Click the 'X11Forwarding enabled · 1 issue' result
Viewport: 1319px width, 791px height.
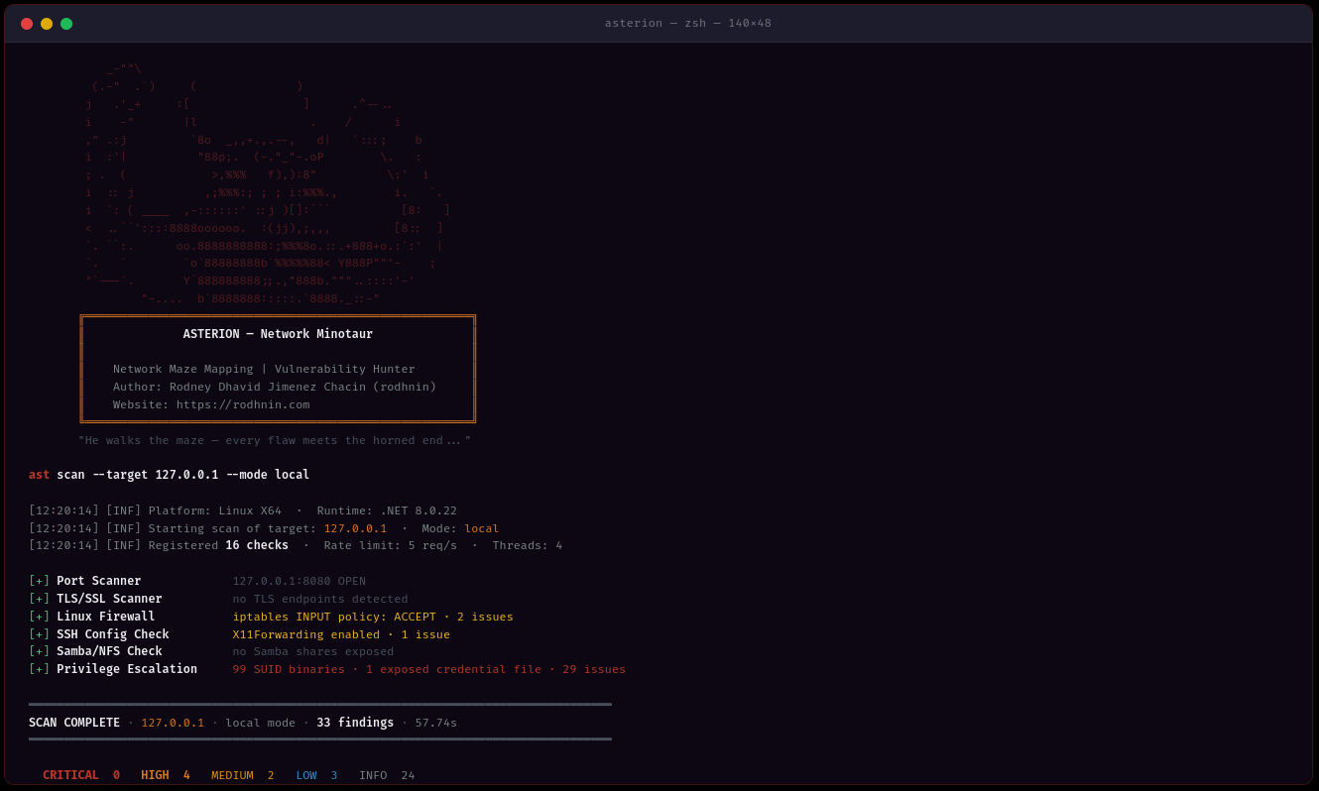[341, 634]
